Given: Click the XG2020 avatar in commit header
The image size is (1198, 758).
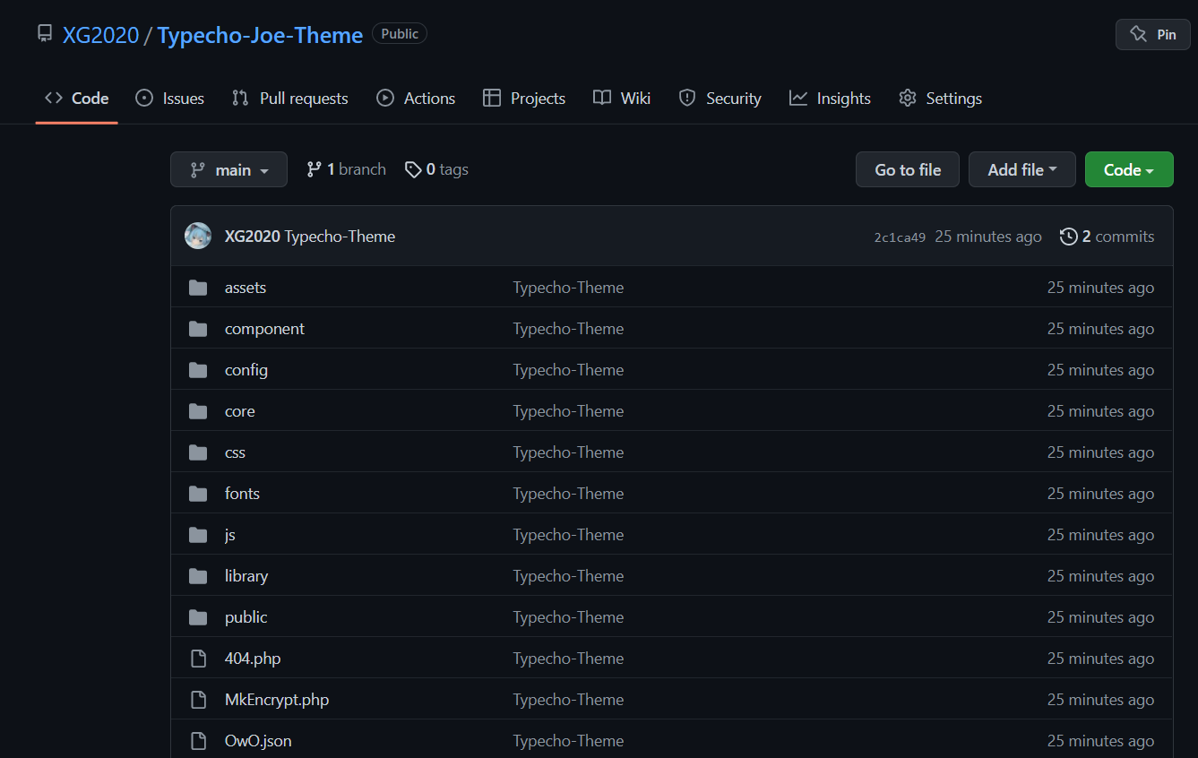Looking at the screenshot, I should point(198,237).
